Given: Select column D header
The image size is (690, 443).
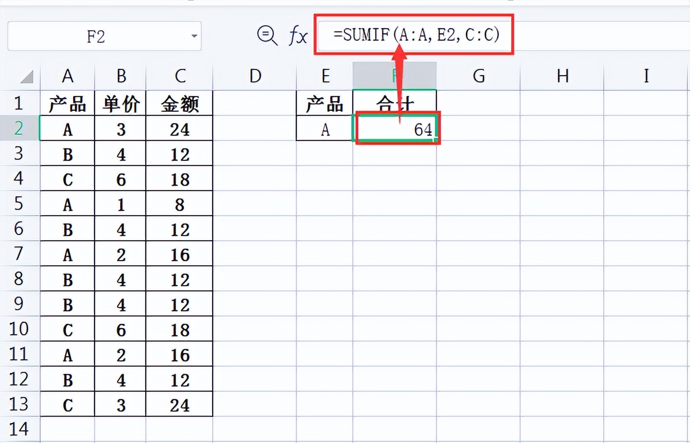Looking at the screenshot, I should [x=255, y=76].
